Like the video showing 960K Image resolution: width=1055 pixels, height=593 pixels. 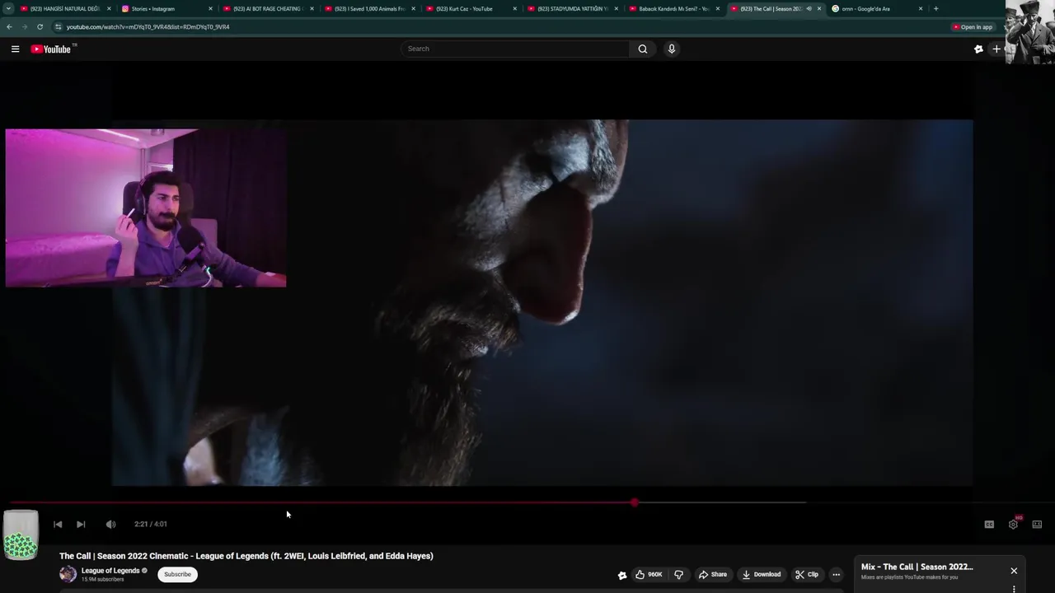(649, 575)
